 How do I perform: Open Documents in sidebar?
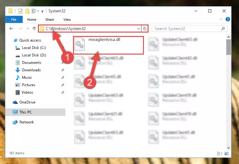(x=32, y=63)
